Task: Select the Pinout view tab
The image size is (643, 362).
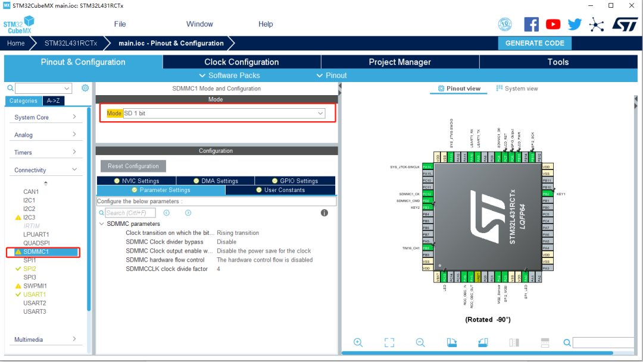Action: pyautogui.click(x=459, y=89)
